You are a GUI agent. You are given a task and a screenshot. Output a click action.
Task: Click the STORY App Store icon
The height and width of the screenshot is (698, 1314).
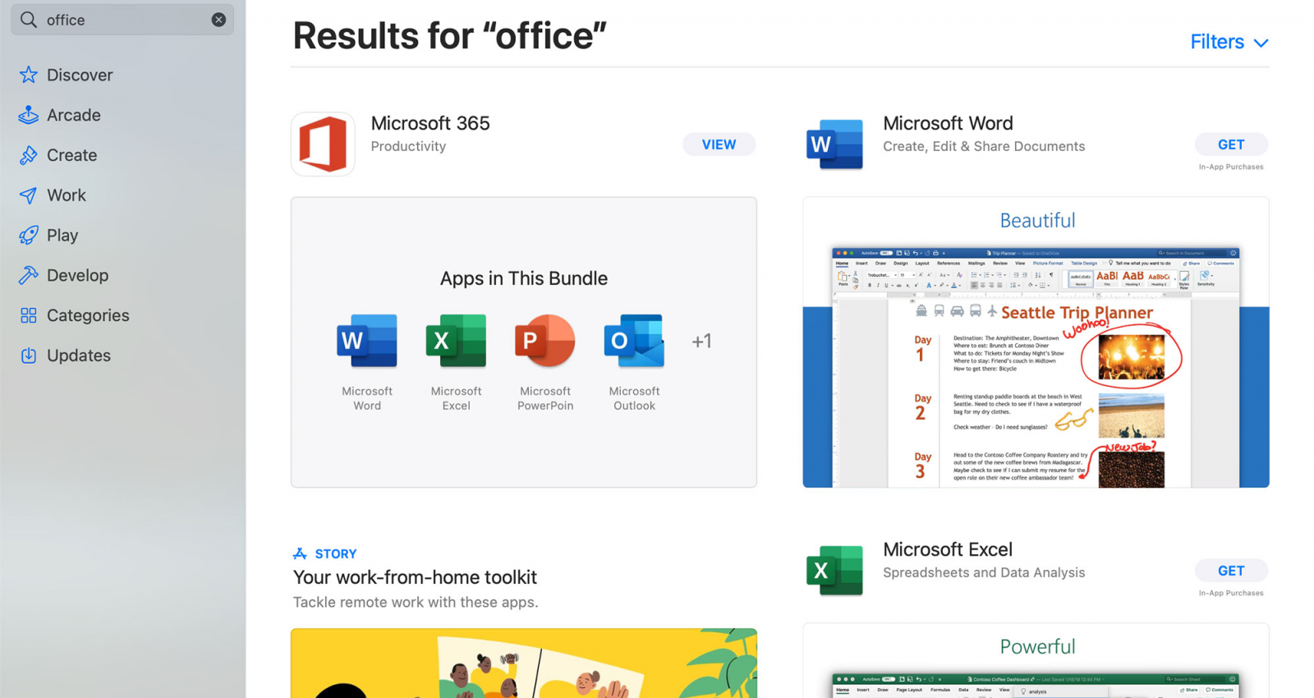point(300,553)
